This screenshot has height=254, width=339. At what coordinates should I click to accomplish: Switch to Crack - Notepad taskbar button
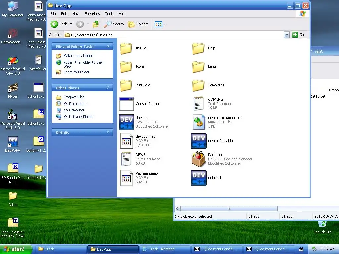click(x=165, y=249)
